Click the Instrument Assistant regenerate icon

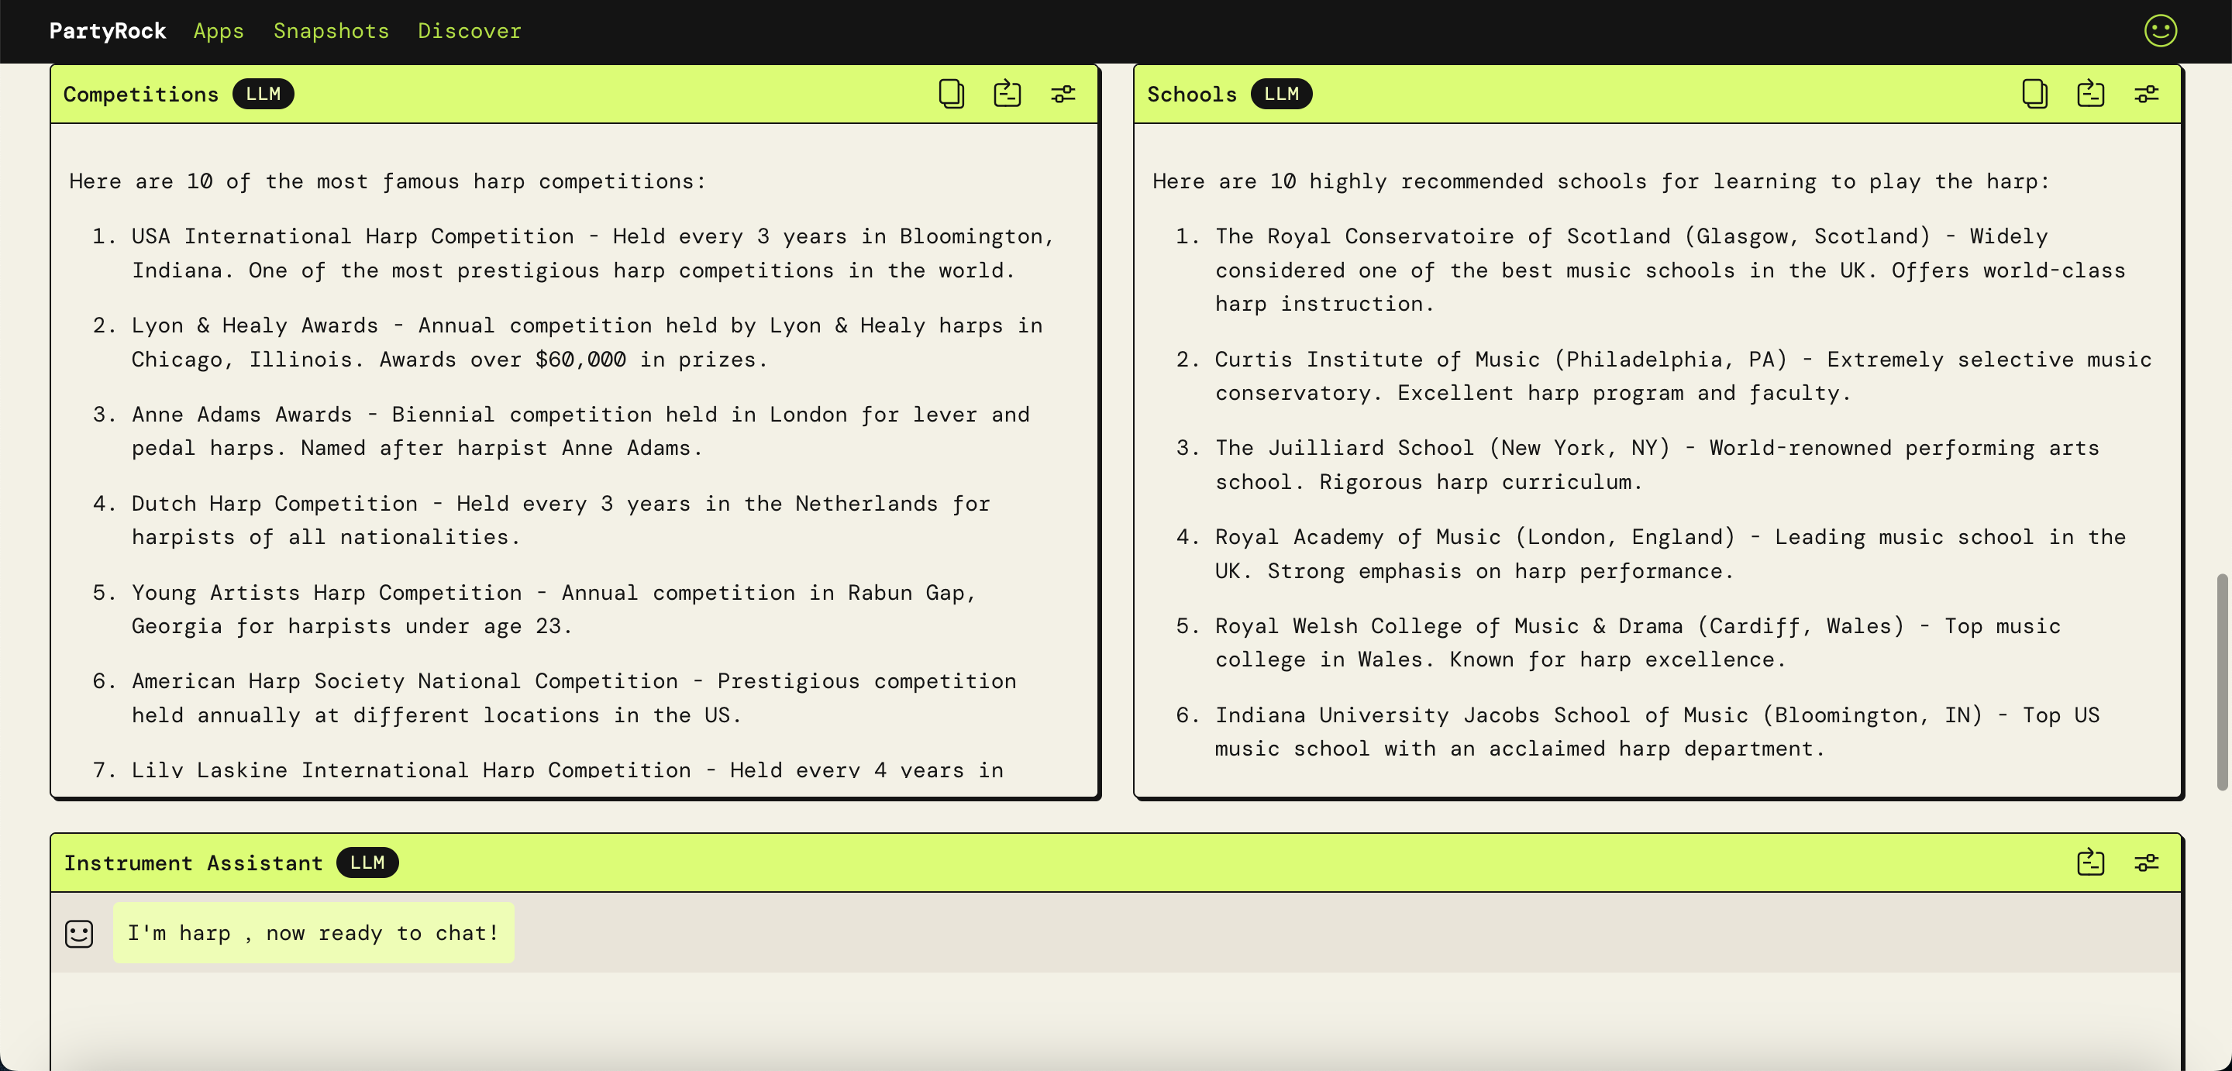click(x=2090, y=863)
